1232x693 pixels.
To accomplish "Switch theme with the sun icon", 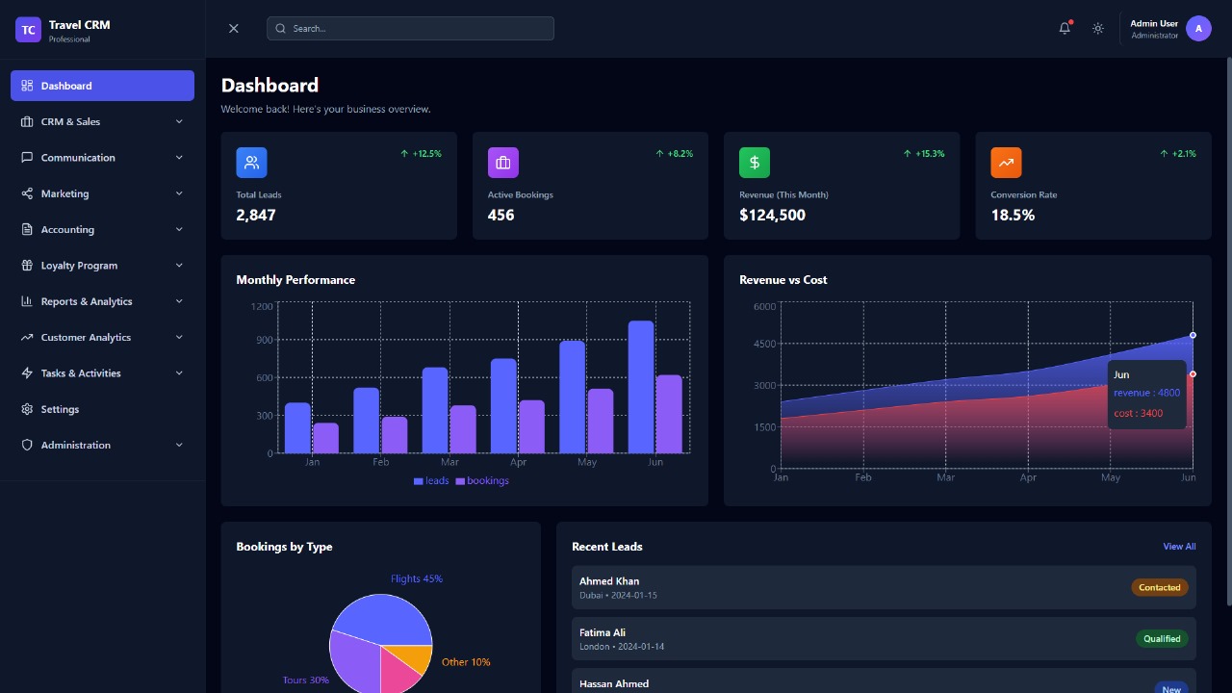I will pyautogui.click(x=1098, y=28).
